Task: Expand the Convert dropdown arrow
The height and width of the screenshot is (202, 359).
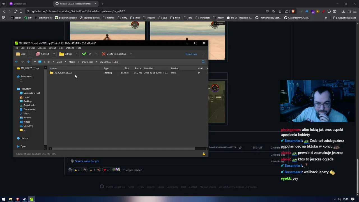Action: coord(54,54)
